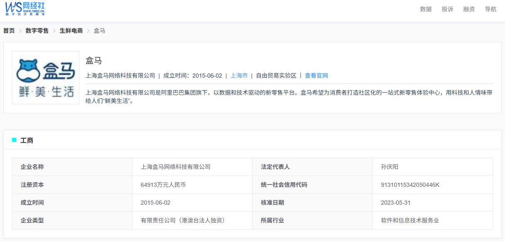Click the 核准日期 label cell
The width and height of the screenshot is (505, 242).
(x=312, y=203)
